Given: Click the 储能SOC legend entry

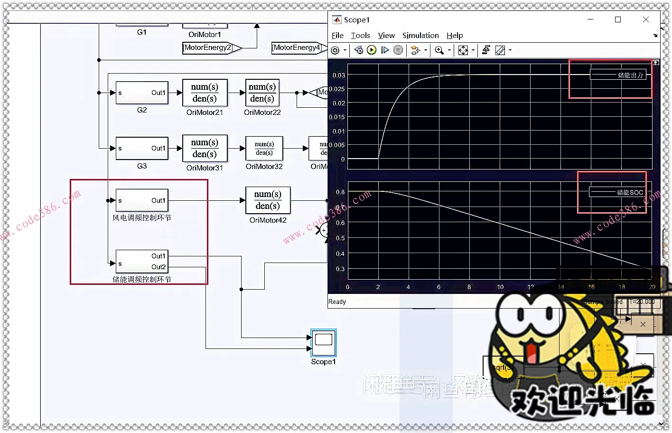Looking at the screenshot, I should (616, 192).
